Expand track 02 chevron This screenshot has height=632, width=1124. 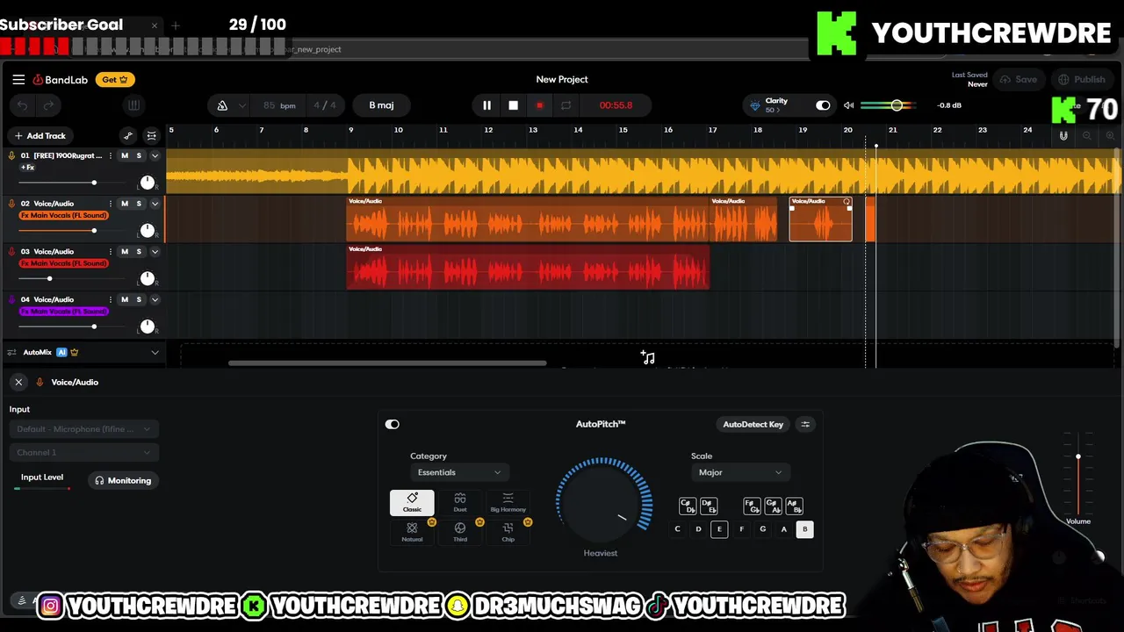(x=155, y=204)
